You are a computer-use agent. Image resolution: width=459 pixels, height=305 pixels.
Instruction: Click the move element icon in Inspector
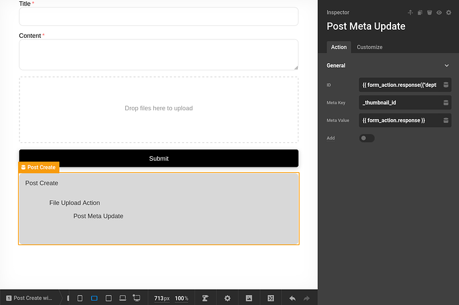(x=410, y=13)
